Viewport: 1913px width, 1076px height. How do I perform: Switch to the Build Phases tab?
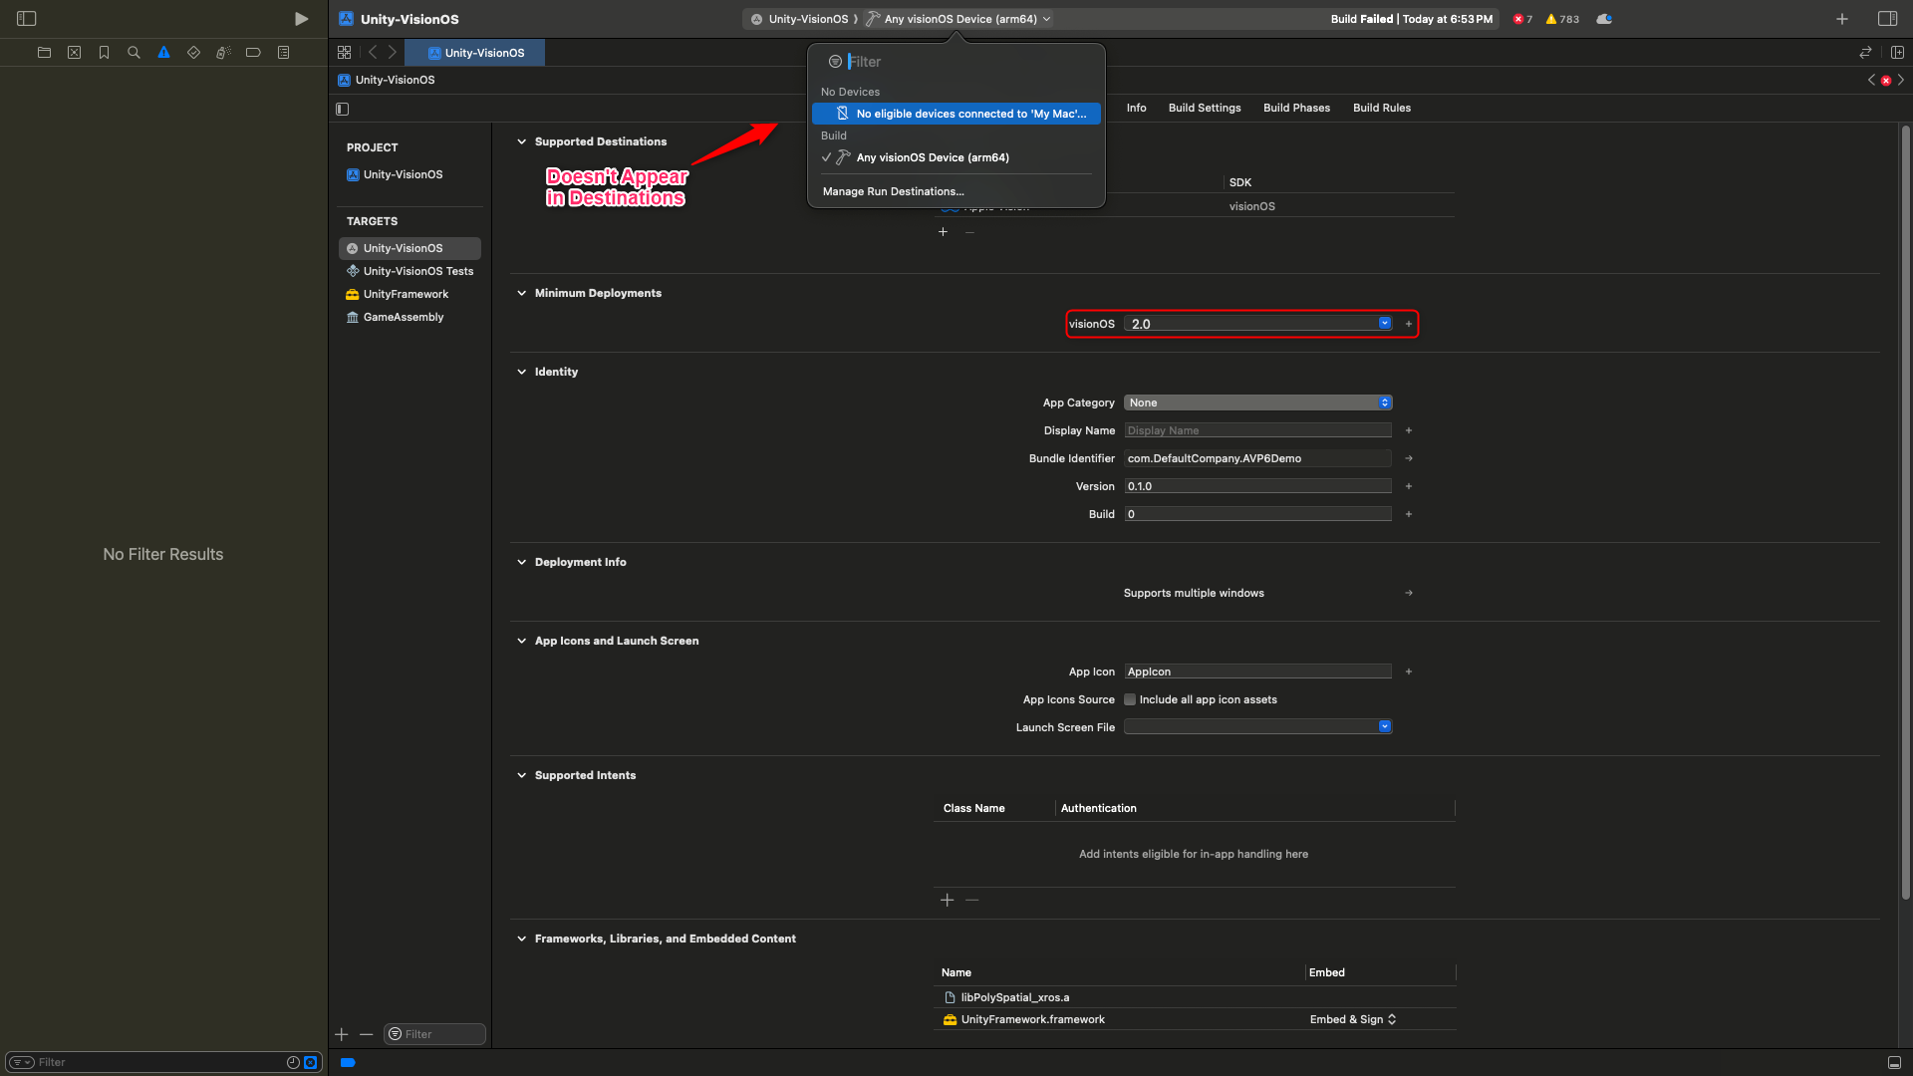1296,108
